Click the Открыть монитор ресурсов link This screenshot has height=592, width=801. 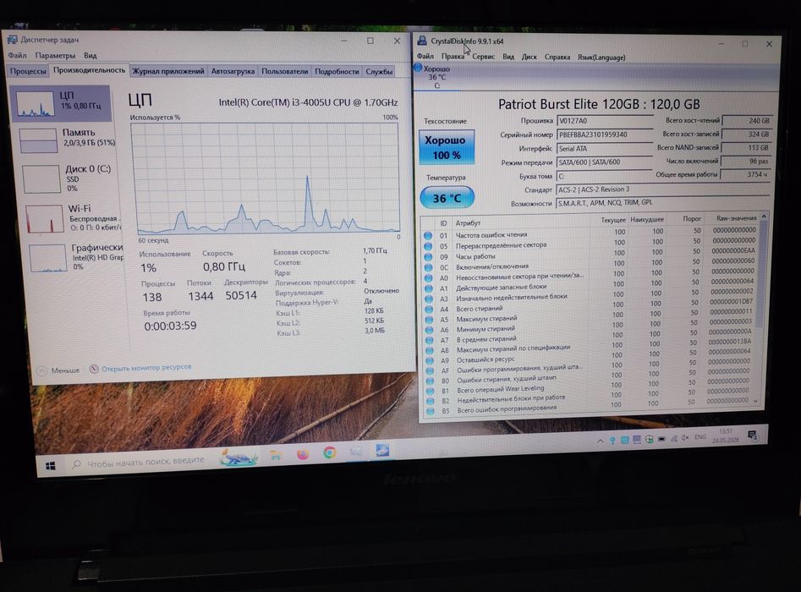(146, 367)
